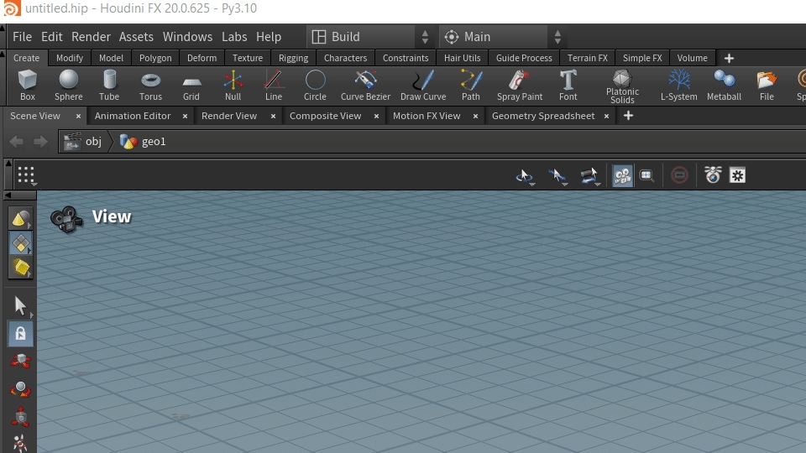
Task: Click the L-System shelf tool
Action: (x=678, y=86)
